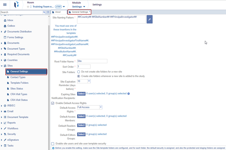Close the General Settings tab

tap(90, 11)
